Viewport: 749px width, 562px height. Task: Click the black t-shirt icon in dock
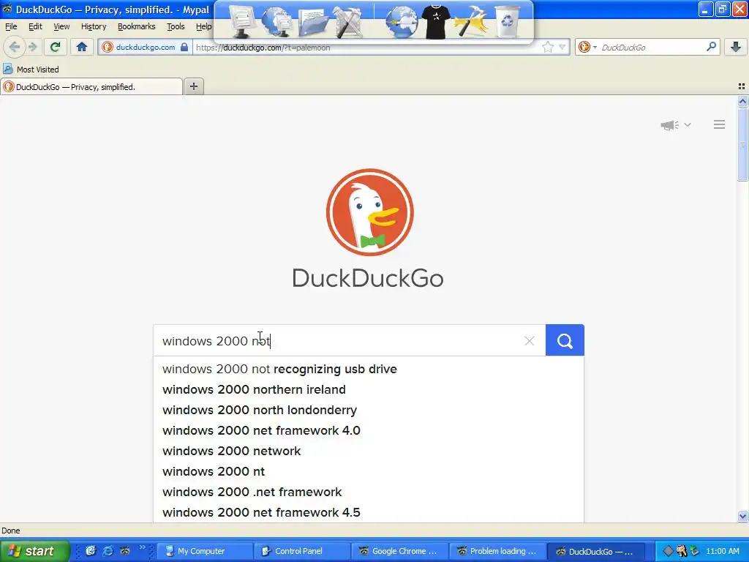436,22
